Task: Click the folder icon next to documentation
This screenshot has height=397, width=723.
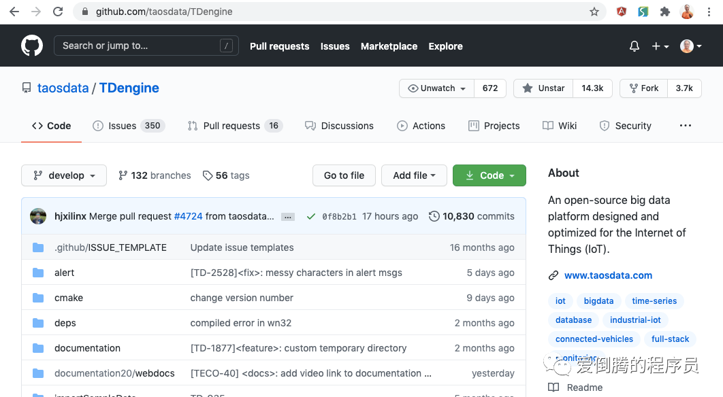Action: pos(39,348)
